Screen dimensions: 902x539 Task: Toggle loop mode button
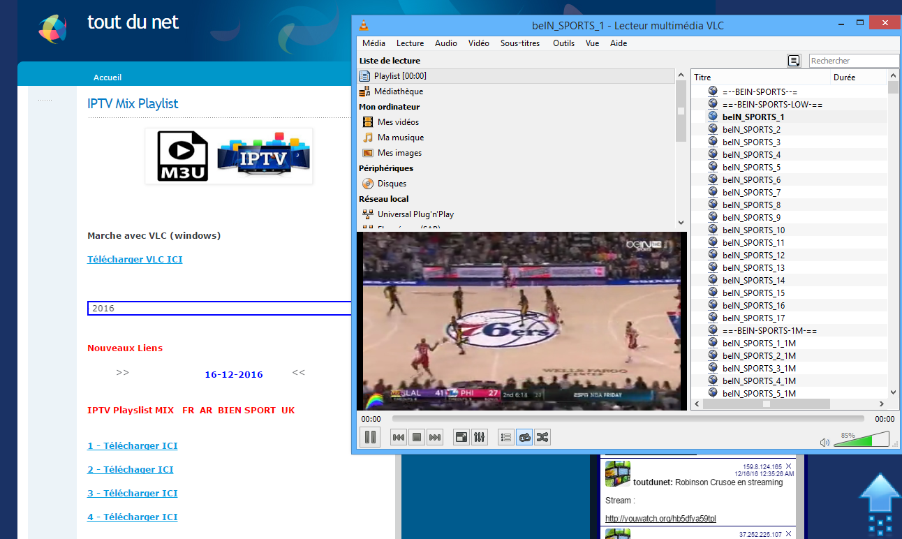[x=524, y=438]
